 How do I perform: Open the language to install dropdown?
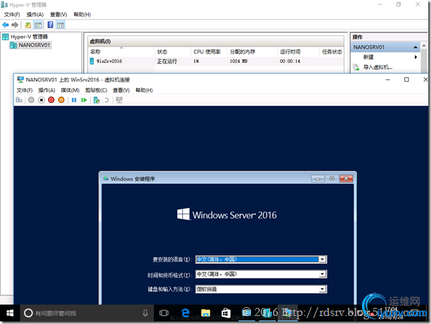point(322,259)
